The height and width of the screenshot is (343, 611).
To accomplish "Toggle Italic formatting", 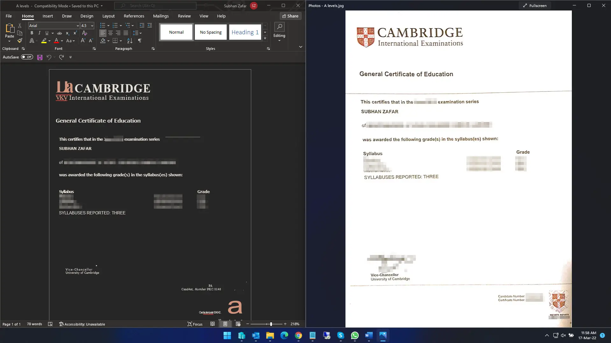I will [x=39, y=33].
